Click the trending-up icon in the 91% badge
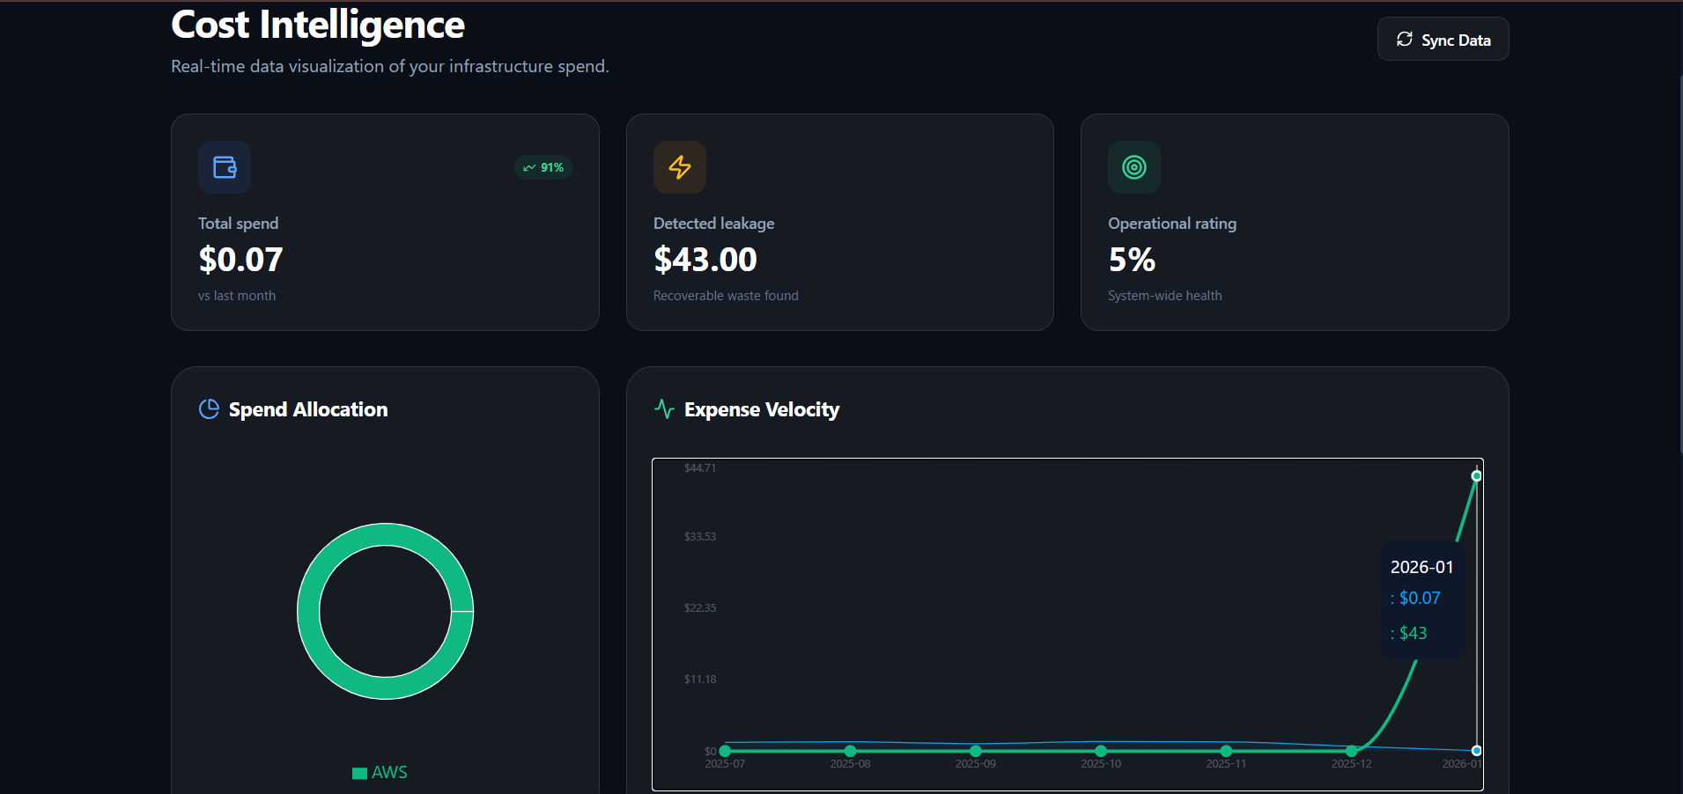The image size is (1683, 794). point(528,167)
